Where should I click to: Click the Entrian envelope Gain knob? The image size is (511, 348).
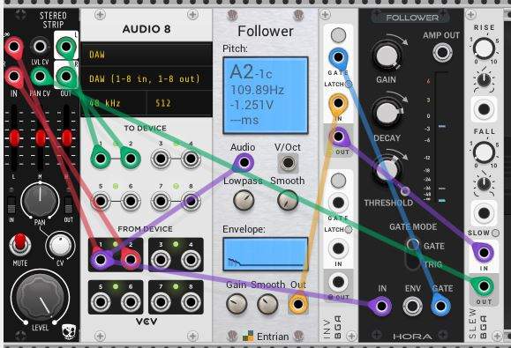click(x=237, y=304)
